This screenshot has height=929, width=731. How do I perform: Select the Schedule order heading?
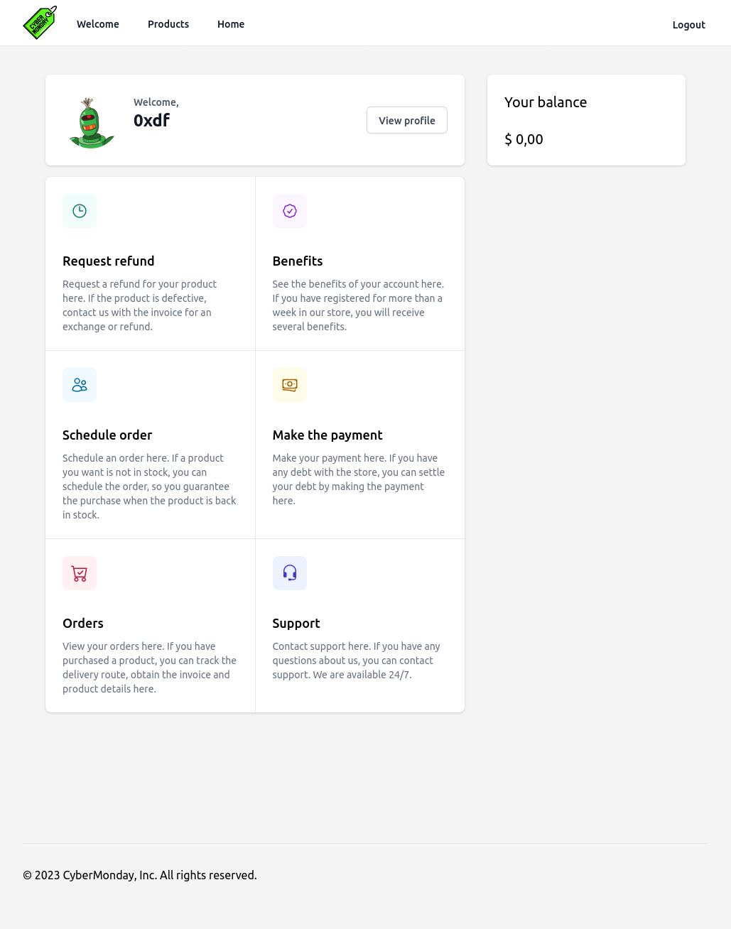click(x=107, y=435)
